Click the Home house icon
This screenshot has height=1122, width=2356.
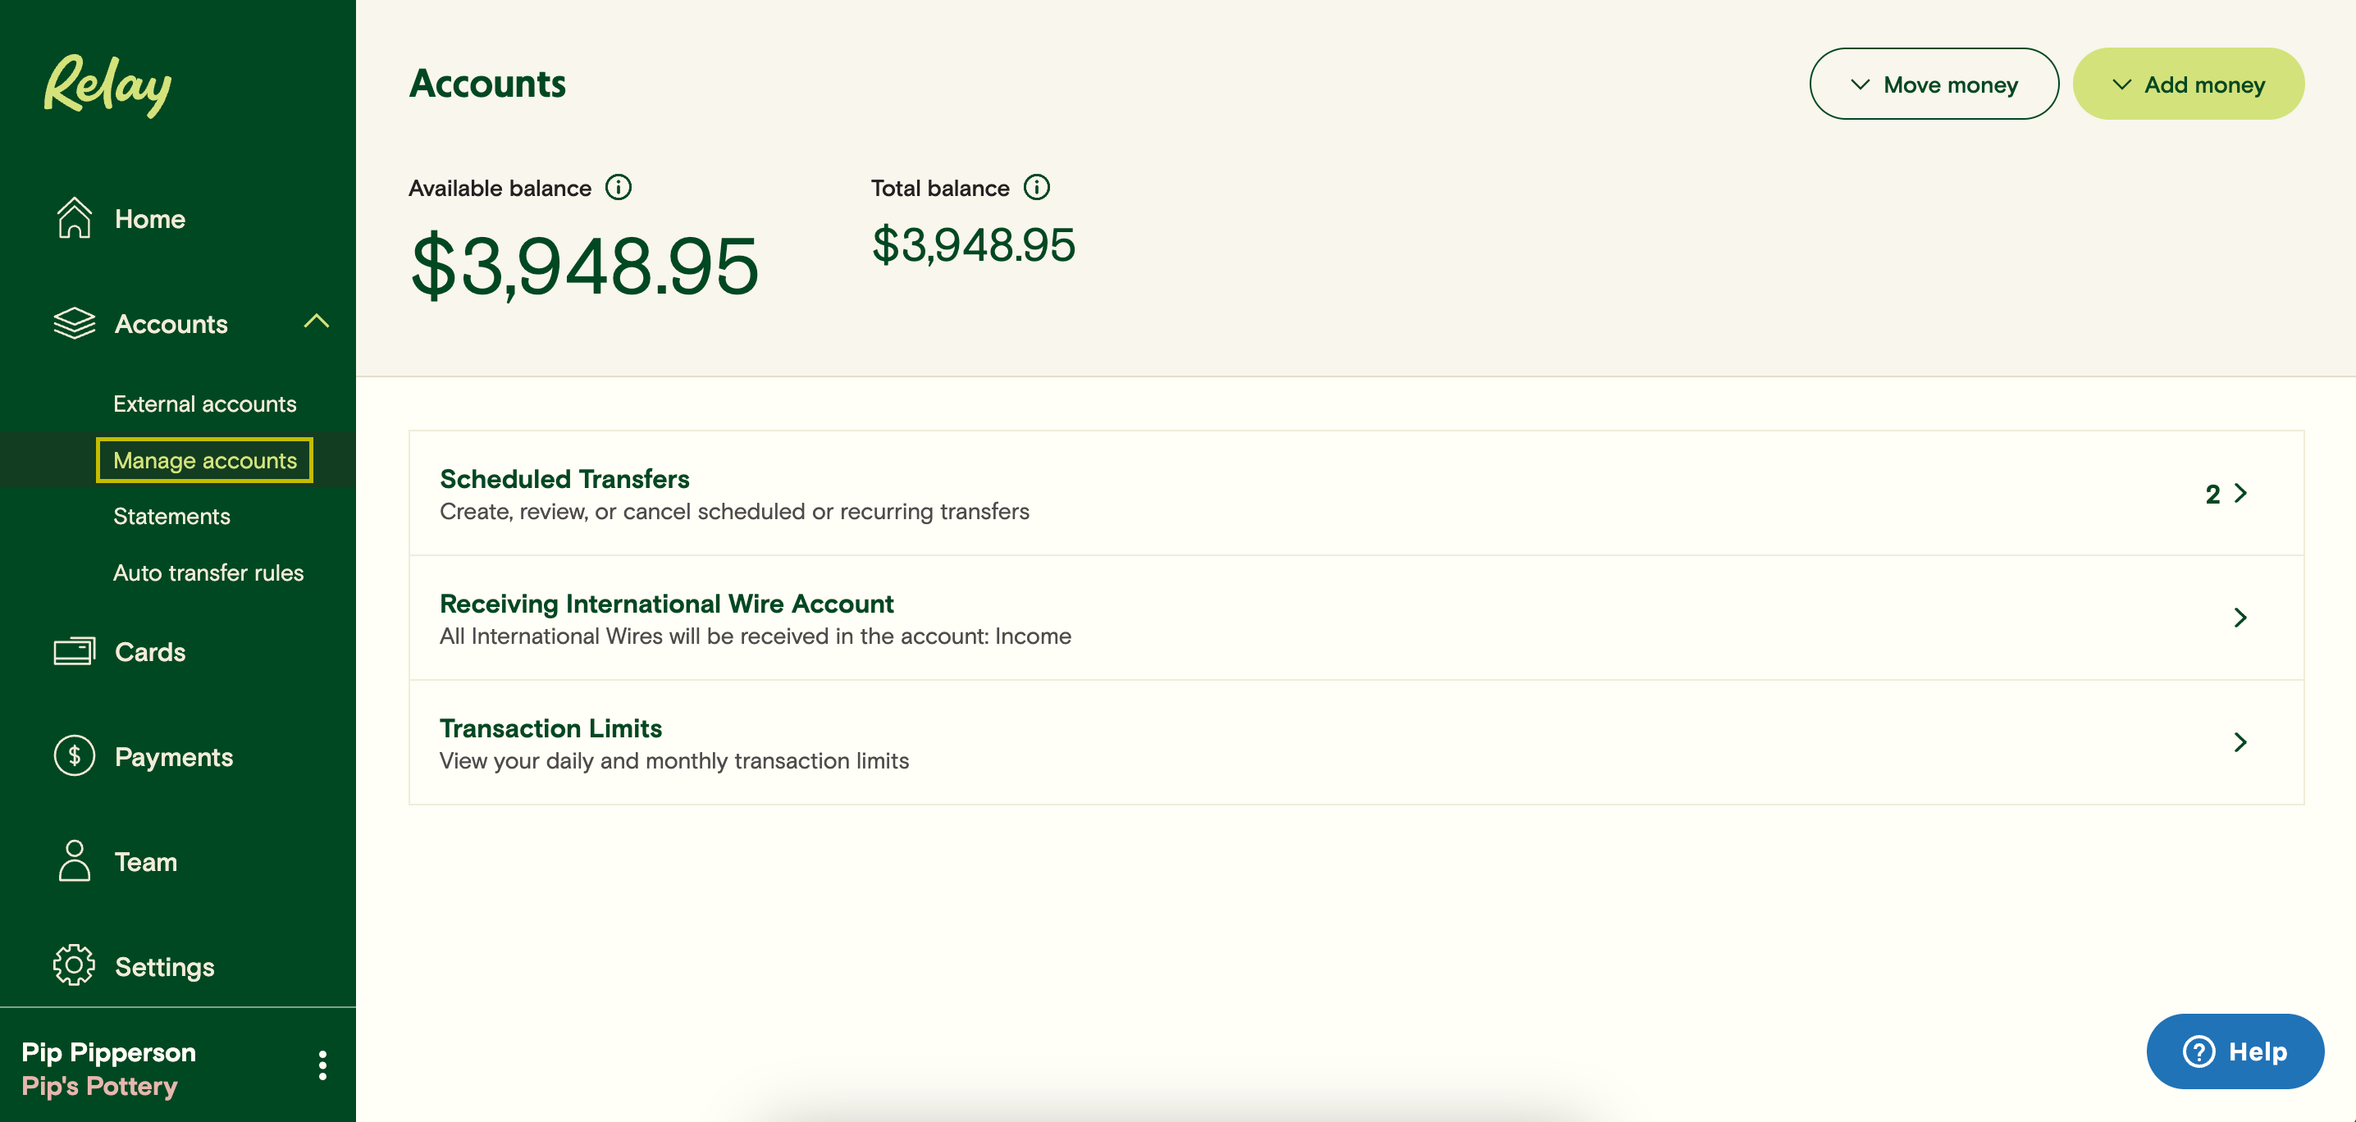[x=74, y=218]
